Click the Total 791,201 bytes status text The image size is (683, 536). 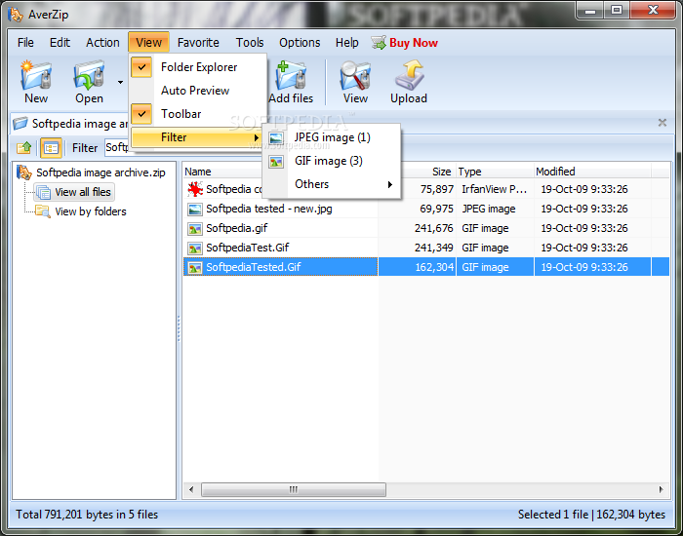click(87, 515)
